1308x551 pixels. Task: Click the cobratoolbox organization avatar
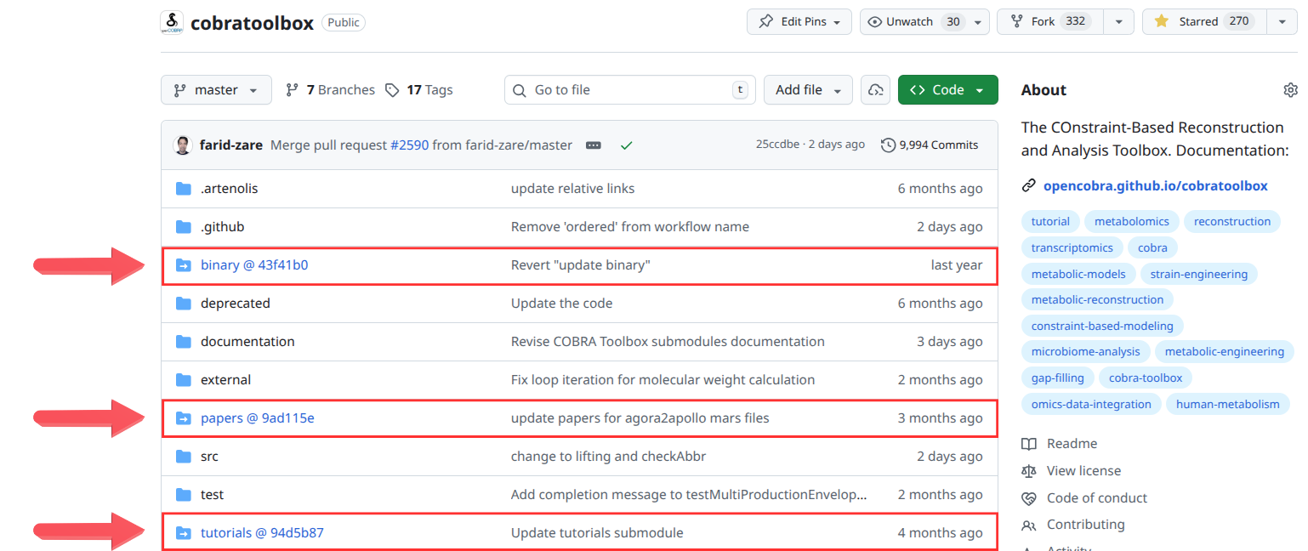tap(171, 22)
